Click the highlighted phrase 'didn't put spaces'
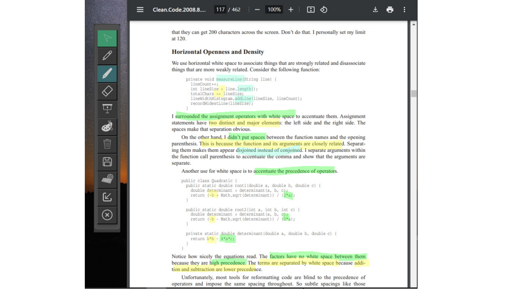Image resolution: width=515 pixels, height=289 pixels. [246, 137]
